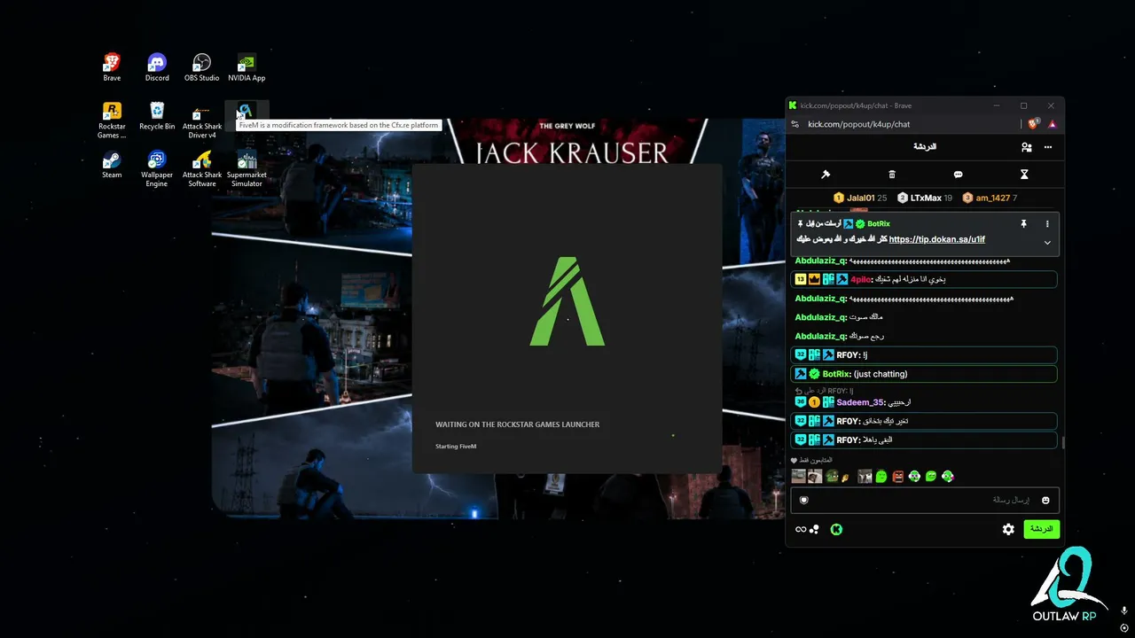Screen dimensions: 1135x638
Task: Open the tip.dokan.sa link
Action: click(936, 239)
